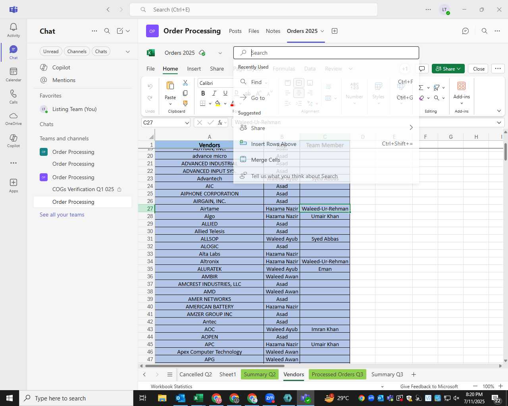Screen dimensions: 508x406
Task: Open Copilot icon in left rail
Action: click(x=13, y=140)
